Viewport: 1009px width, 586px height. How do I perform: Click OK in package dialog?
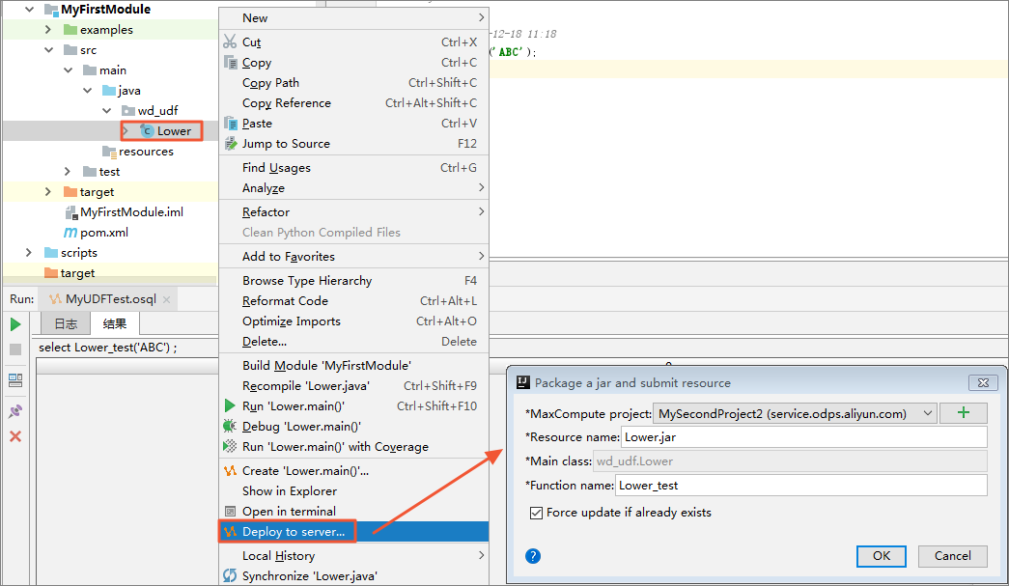(x=881, y=556)
